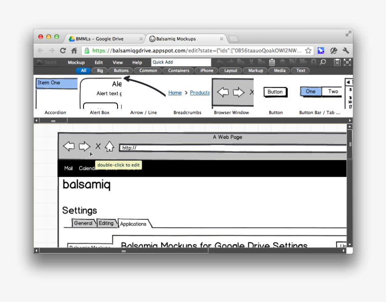Click the blue star extension icon
The image size is (386, 302).
321,50
